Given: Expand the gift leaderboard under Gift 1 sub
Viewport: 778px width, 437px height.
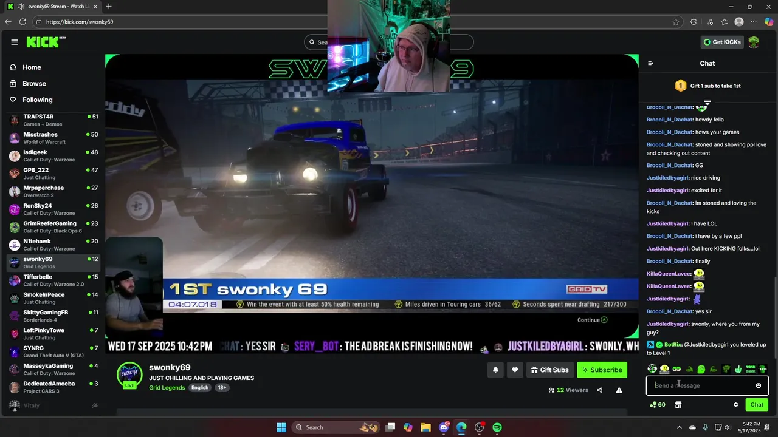Looking at the screenshot, I should click(x=707, y=102).
